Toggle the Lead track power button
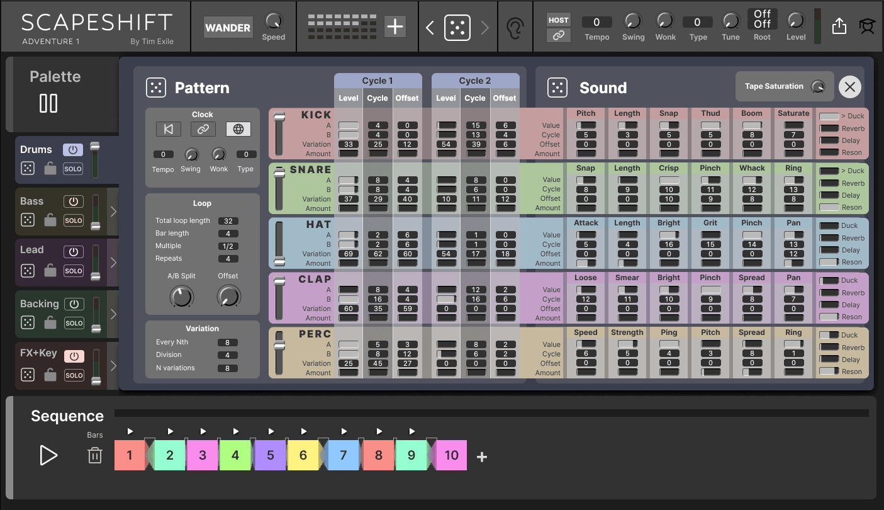The height and width of the screenshot is (510, 884). click(x=74, y=251)
